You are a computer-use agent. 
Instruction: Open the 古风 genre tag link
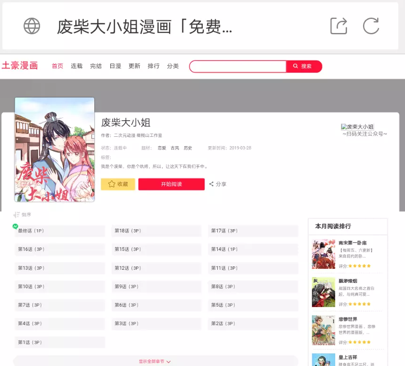(174, 148)
